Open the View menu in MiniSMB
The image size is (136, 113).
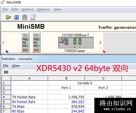click(57, 9)
